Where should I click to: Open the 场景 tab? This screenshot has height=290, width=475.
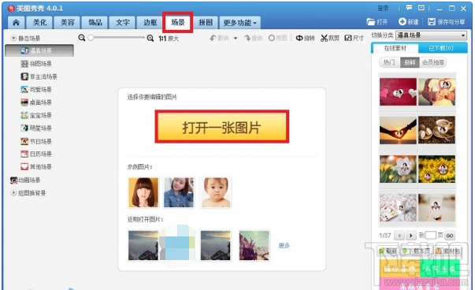coord(178,22)
